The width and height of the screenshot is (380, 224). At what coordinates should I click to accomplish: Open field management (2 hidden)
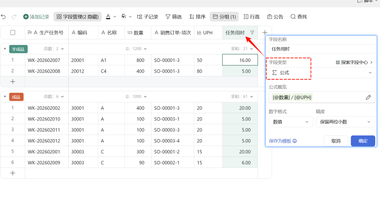78,17
